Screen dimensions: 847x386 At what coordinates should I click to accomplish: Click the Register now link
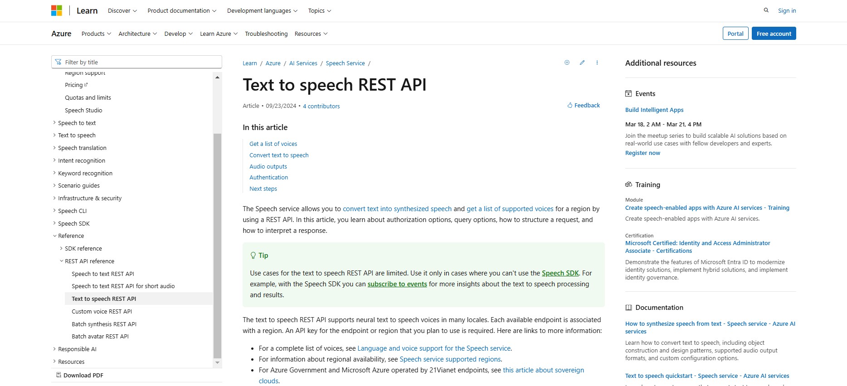pos(643,153)
